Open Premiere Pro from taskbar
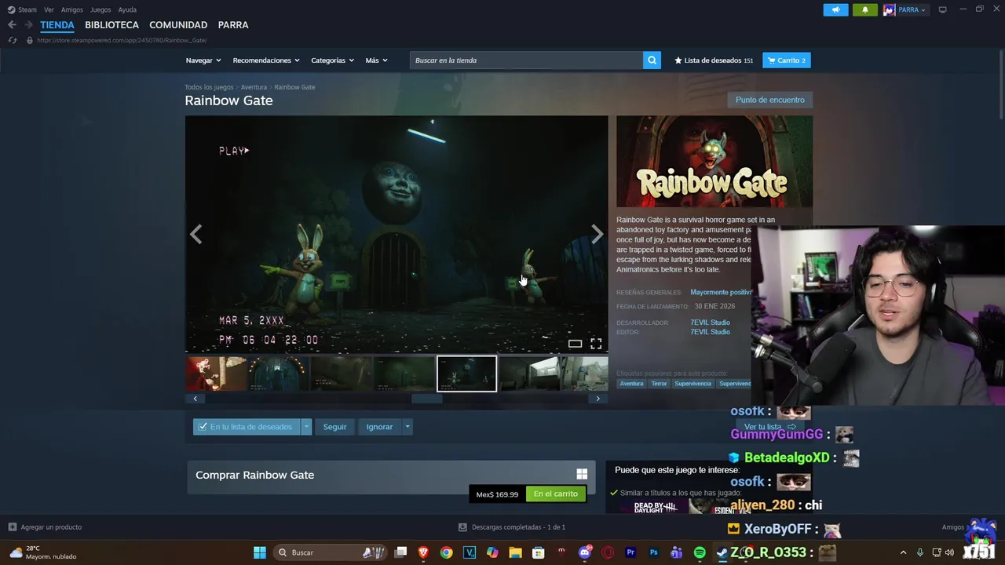The width and height of the screenshot is (1005, 565). [630, 552]
